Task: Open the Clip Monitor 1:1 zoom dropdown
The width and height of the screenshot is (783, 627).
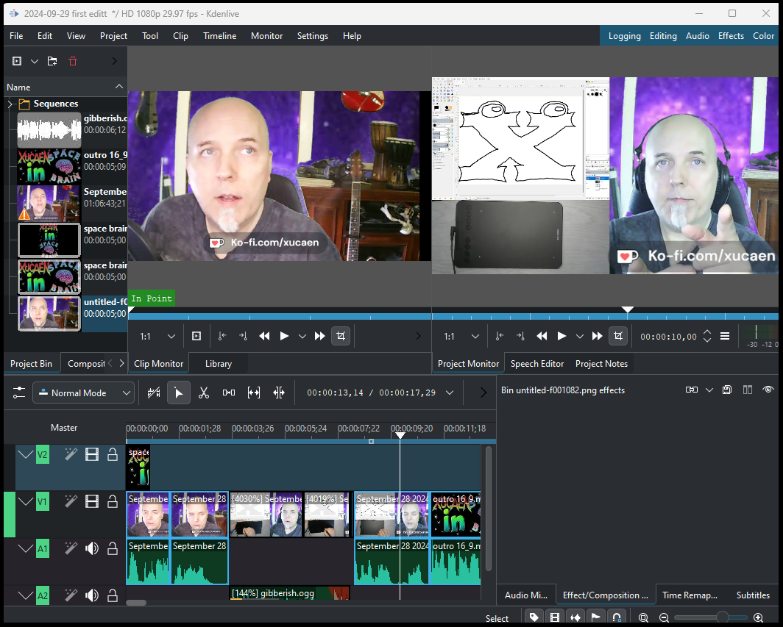Action: (157, 336)
